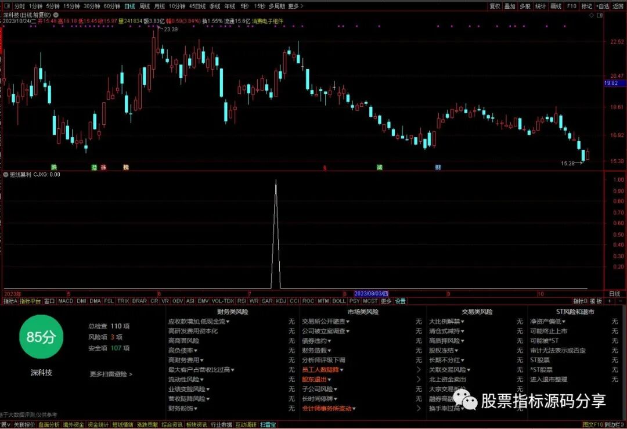Expand 应收款增加,低现金流 risk item
The image size is (627, 429).
click(199, 322)
